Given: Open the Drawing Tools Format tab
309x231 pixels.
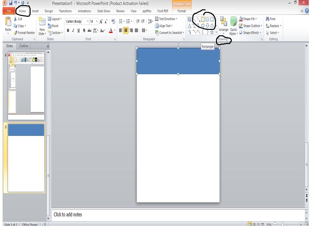Looking at the screenshot, I should (x=182, y=11).
